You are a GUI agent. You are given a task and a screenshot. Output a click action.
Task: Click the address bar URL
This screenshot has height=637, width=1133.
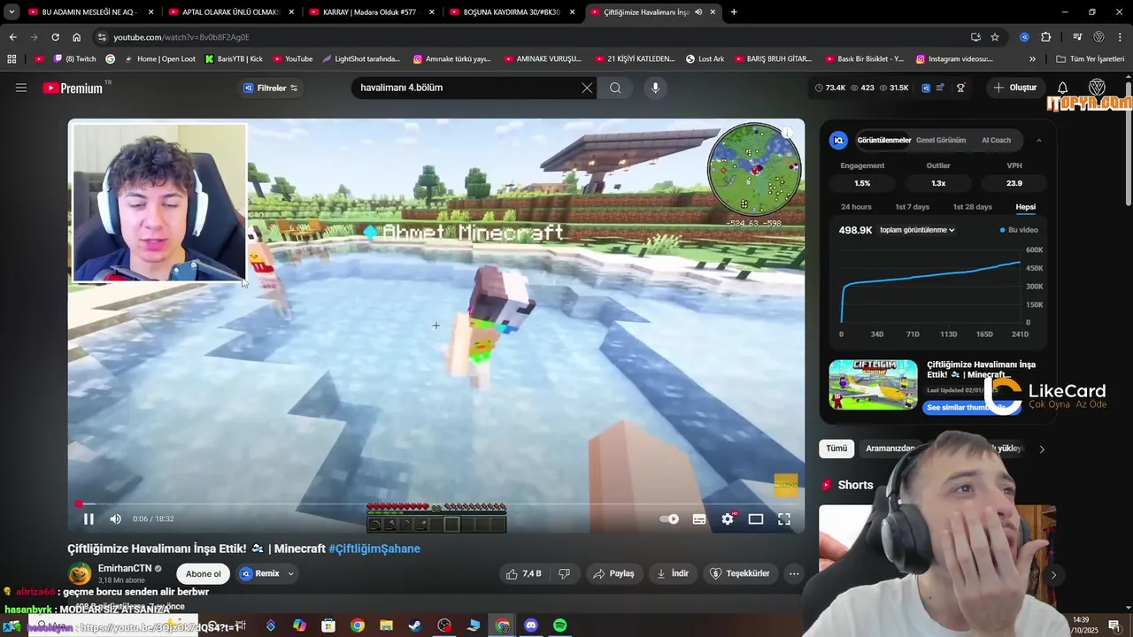(x=181, y=37)
